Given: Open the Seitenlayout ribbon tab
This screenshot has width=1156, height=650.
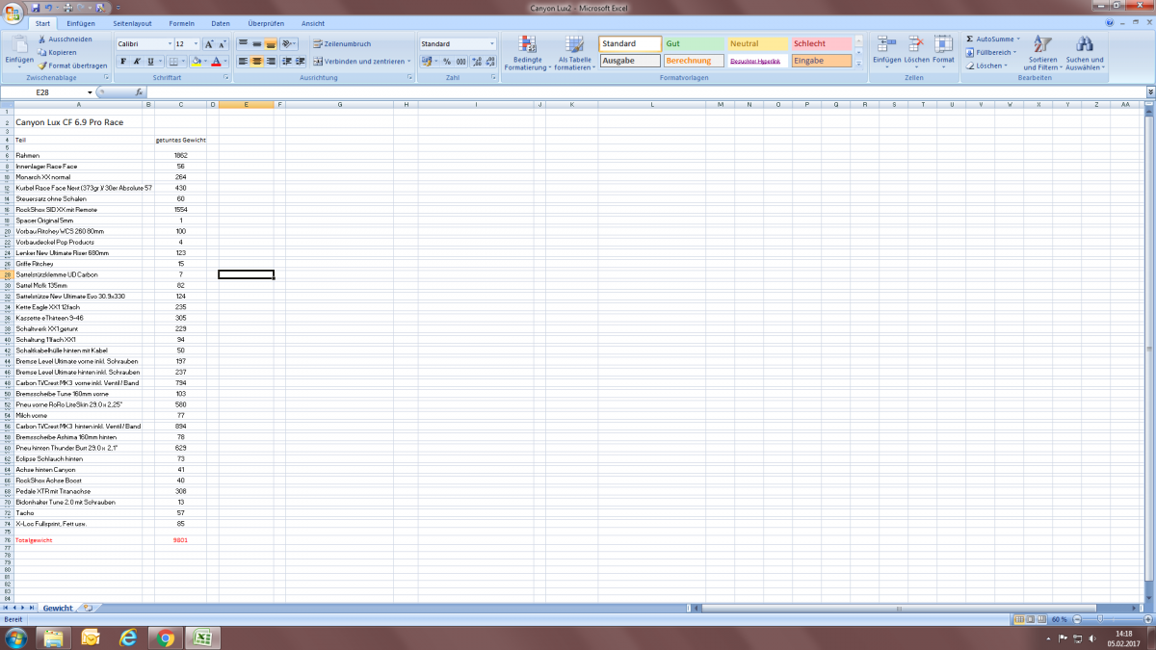Looking at the screenshot, I should point(131,22).
